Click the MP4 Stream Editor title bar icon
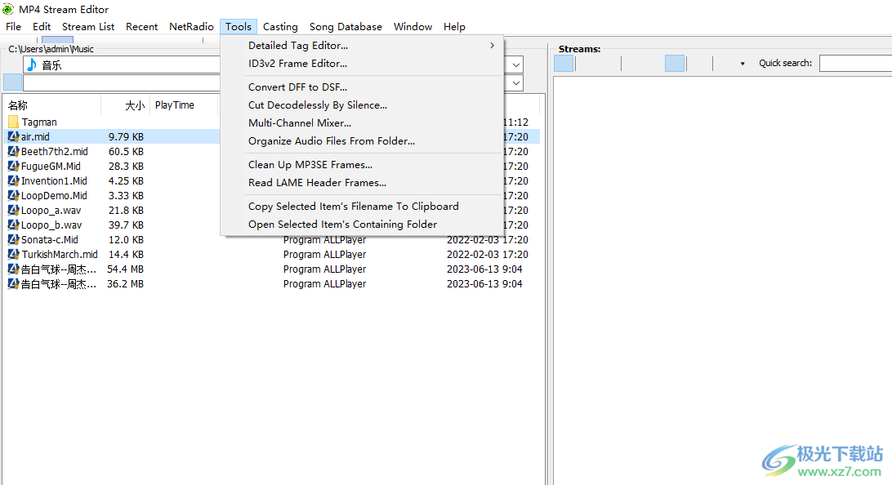Screen dimensions: 892x485 (x=8, y=9)
